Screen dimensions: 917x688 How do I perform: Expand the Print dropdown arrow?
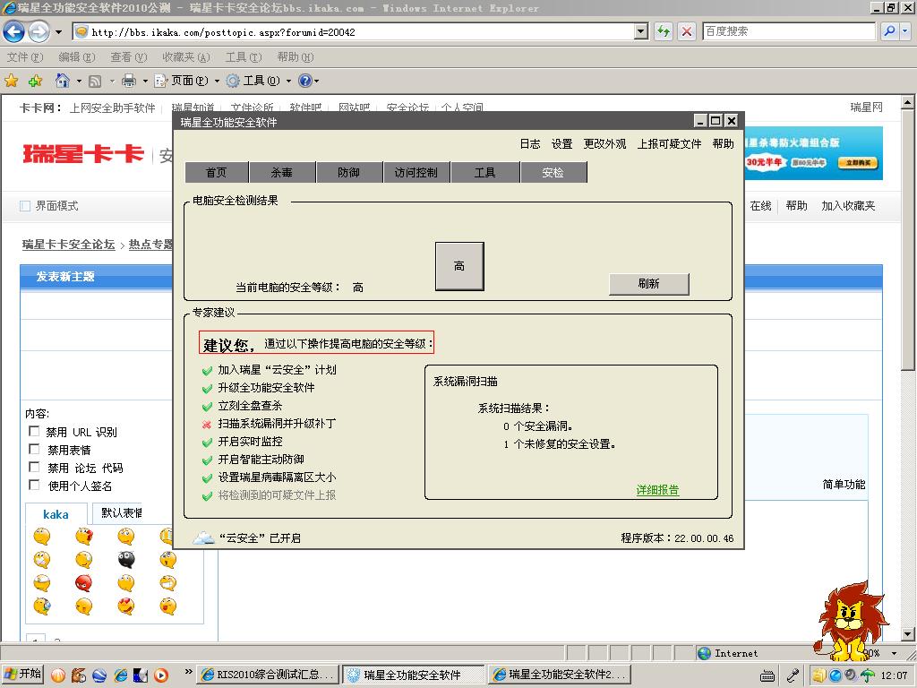[x=145, y=81]
